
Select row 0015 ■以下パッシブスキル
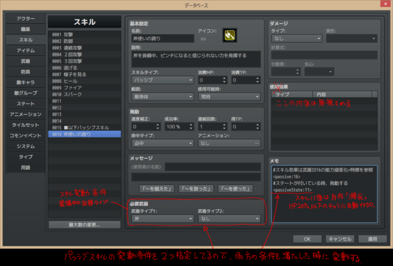pyautogui.click(x=85, y=127)
